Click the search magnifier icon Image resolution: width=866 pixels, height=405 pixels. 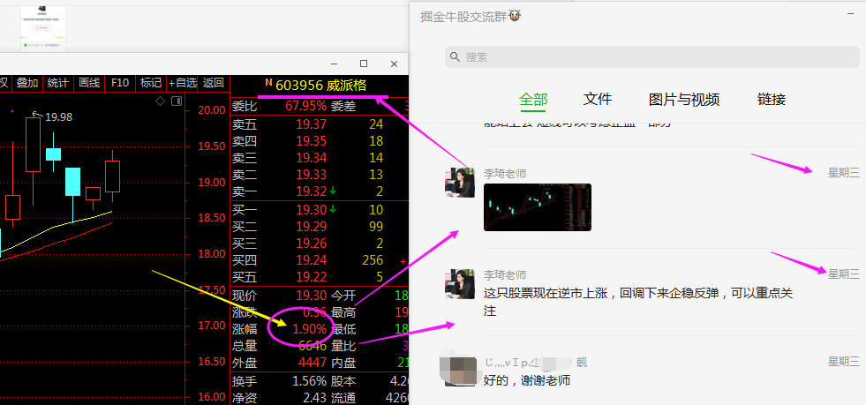(455, 56)
